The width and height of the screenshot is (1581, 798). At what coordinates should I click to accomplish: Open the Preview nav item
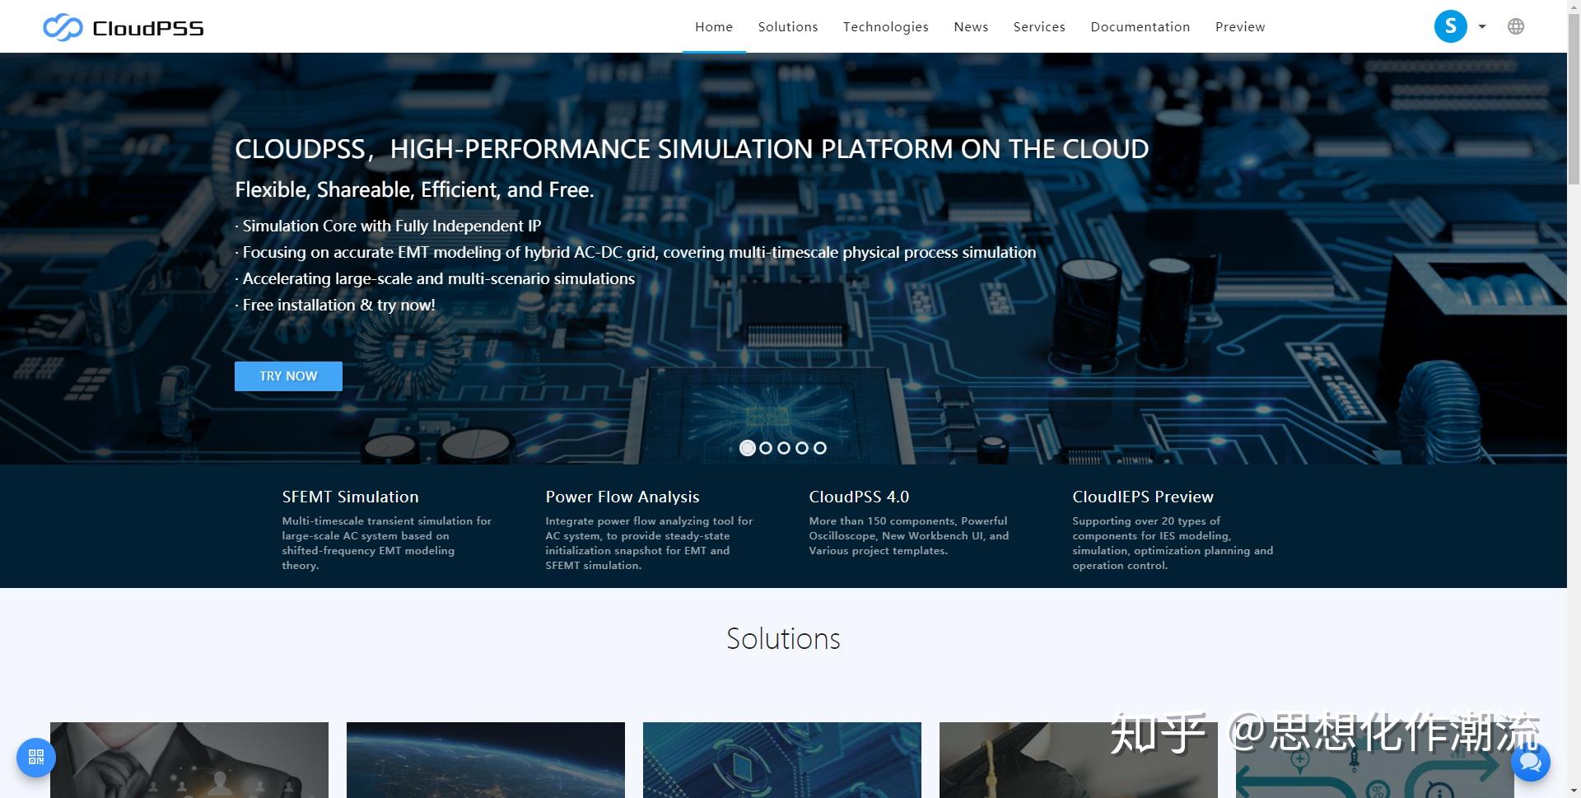tap(1240, 26)
